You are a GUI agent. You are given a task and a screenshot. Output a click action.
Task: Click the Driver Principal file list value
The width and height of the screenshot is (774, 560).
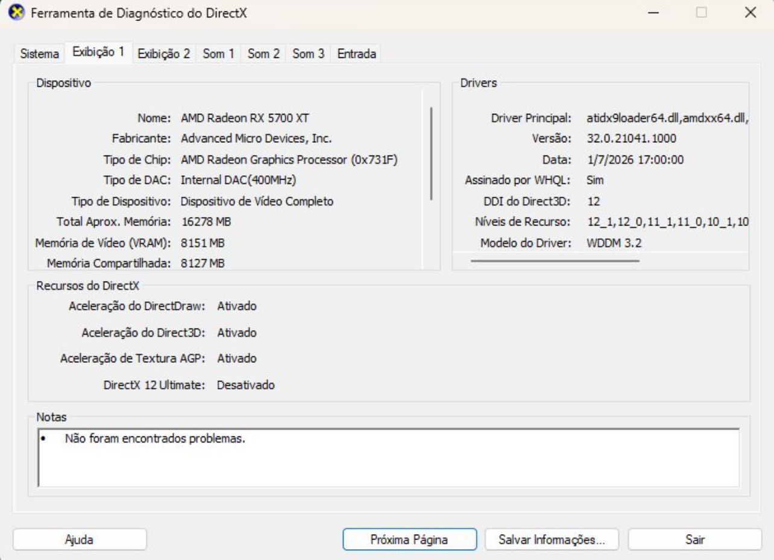point(667,118)
